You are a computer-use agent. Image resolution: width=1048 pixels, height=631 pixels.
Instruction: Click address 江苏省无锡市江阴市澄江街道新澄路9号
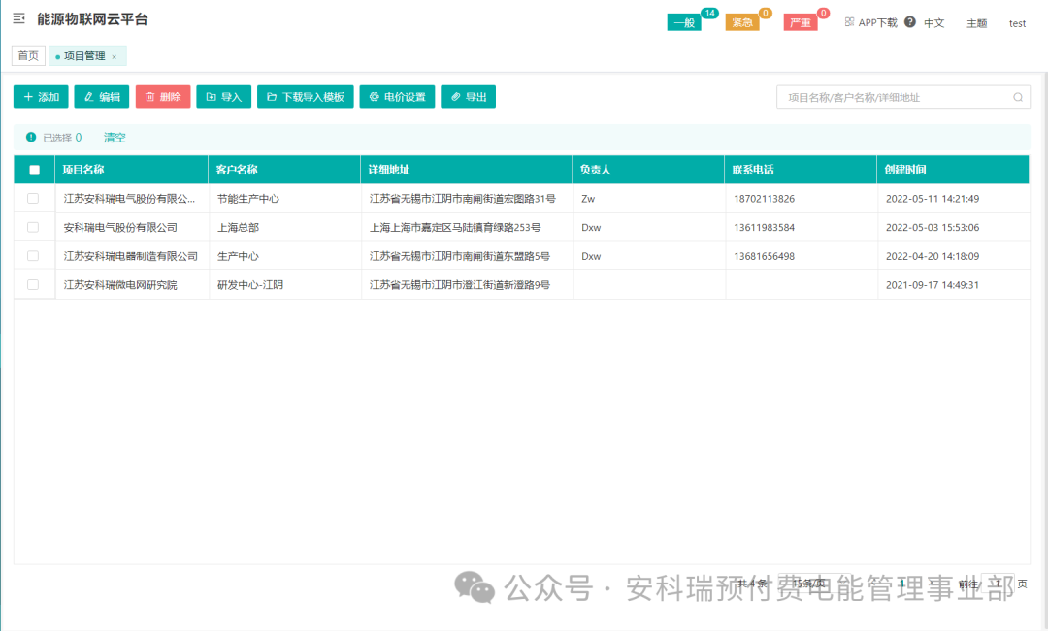[460, 284]
